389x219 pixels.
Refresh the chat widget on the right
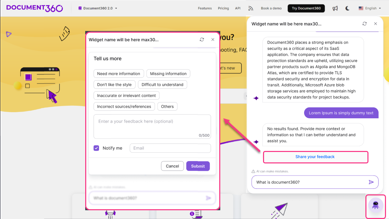click(x=364, y=24)
